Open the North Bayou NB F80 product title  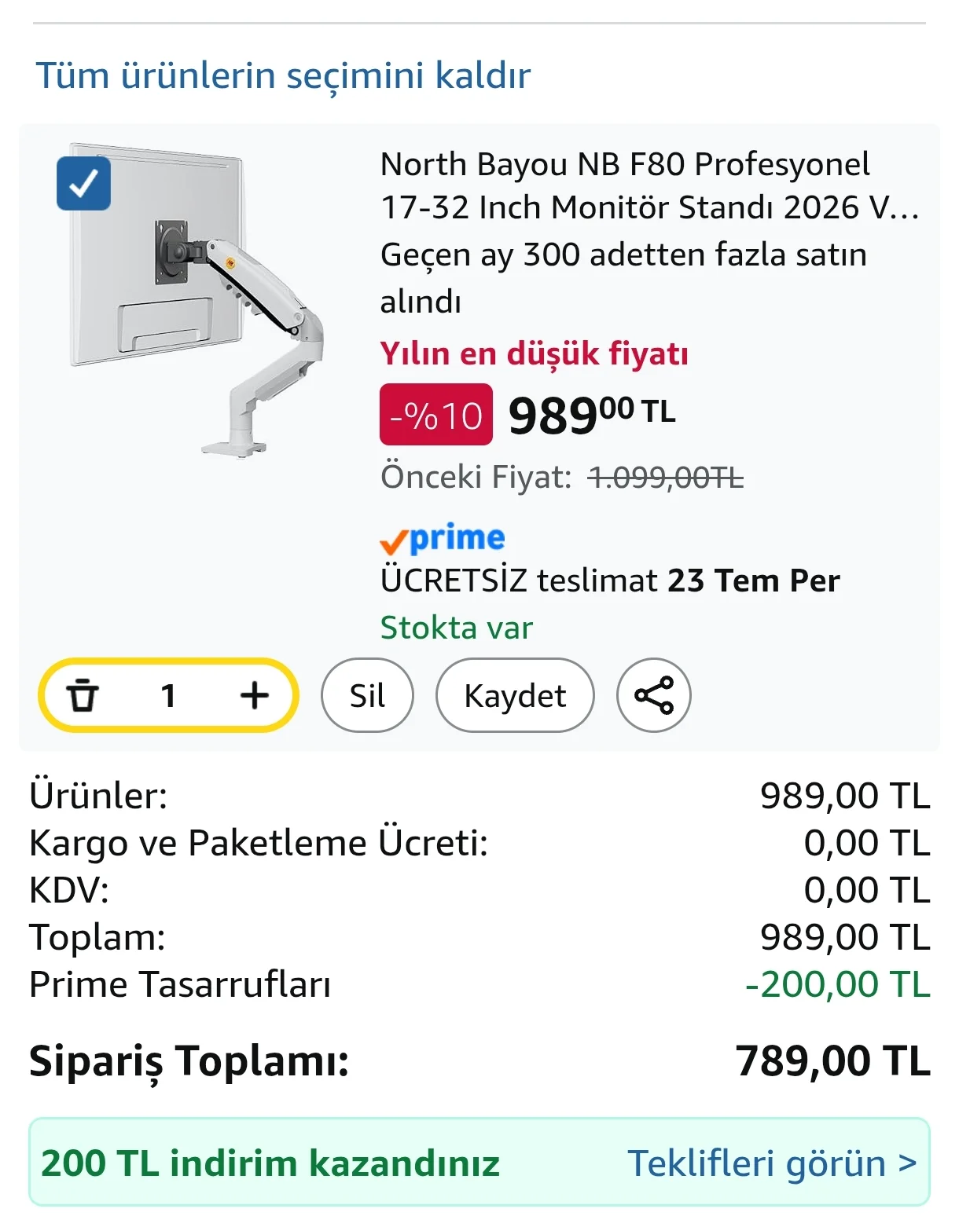point(649,185)
